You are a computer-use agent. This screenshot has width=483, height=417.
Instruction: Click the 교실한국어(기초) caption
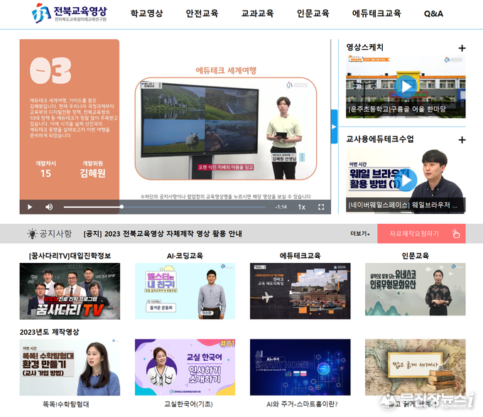click(x=188, y=404)
